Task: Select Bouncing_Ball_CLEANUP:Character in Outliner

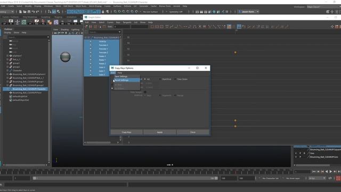Action: (x=29, y=89)
